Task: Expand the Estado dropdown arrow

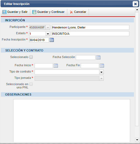Action: pos(48,34)
